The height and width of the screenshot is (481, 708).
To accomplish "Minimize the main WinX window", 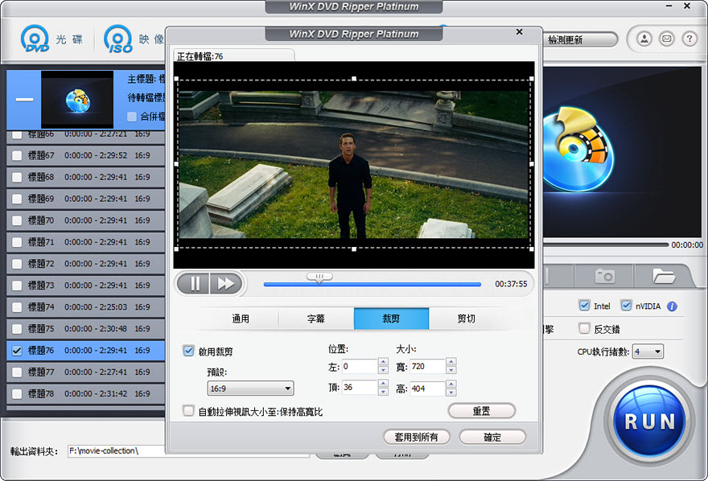I will (669, 6).
